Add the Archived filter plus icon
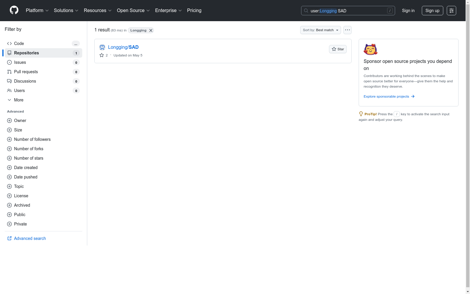Image resolution: width=470 pixels, height=294 pixels. coord(9,205)
